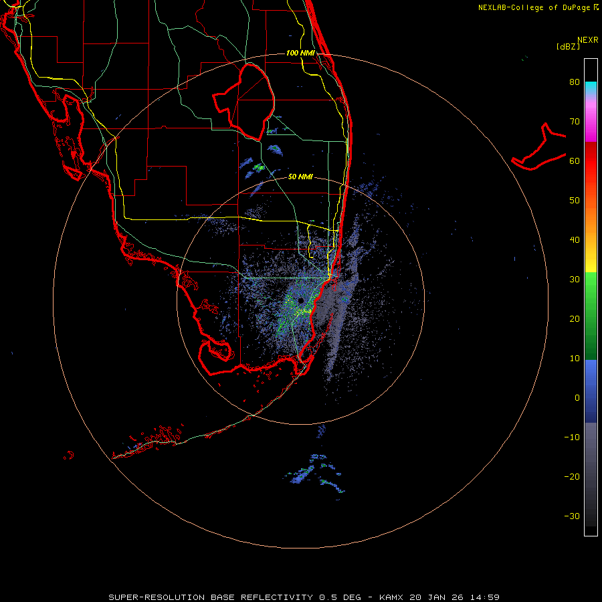Click the 40 dBZ scale value
The width and height of the screenshot is (602, 602).
click(x=575, y=240)
